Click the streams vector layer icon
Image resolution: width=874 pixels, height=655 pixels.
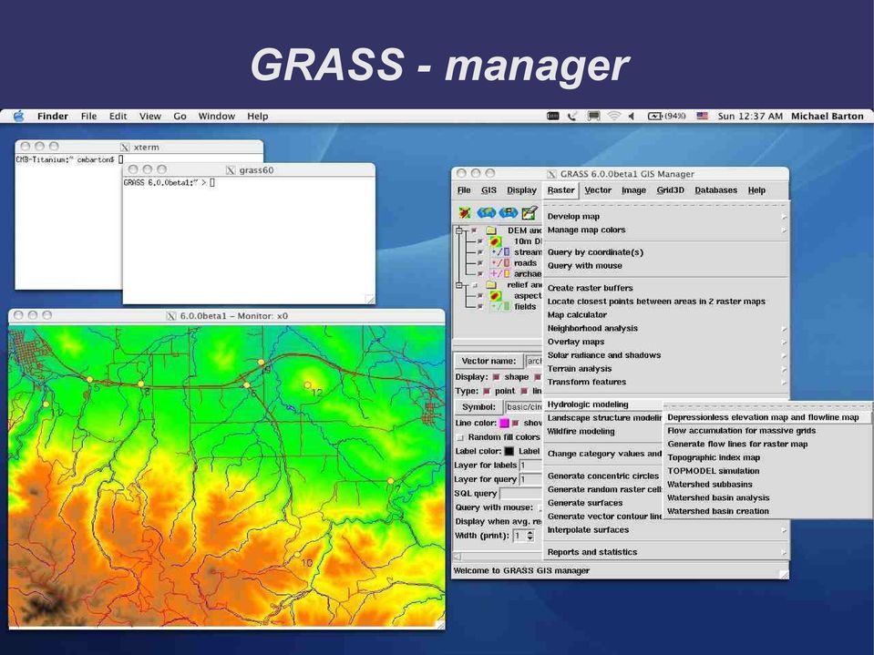pos(500,252)
